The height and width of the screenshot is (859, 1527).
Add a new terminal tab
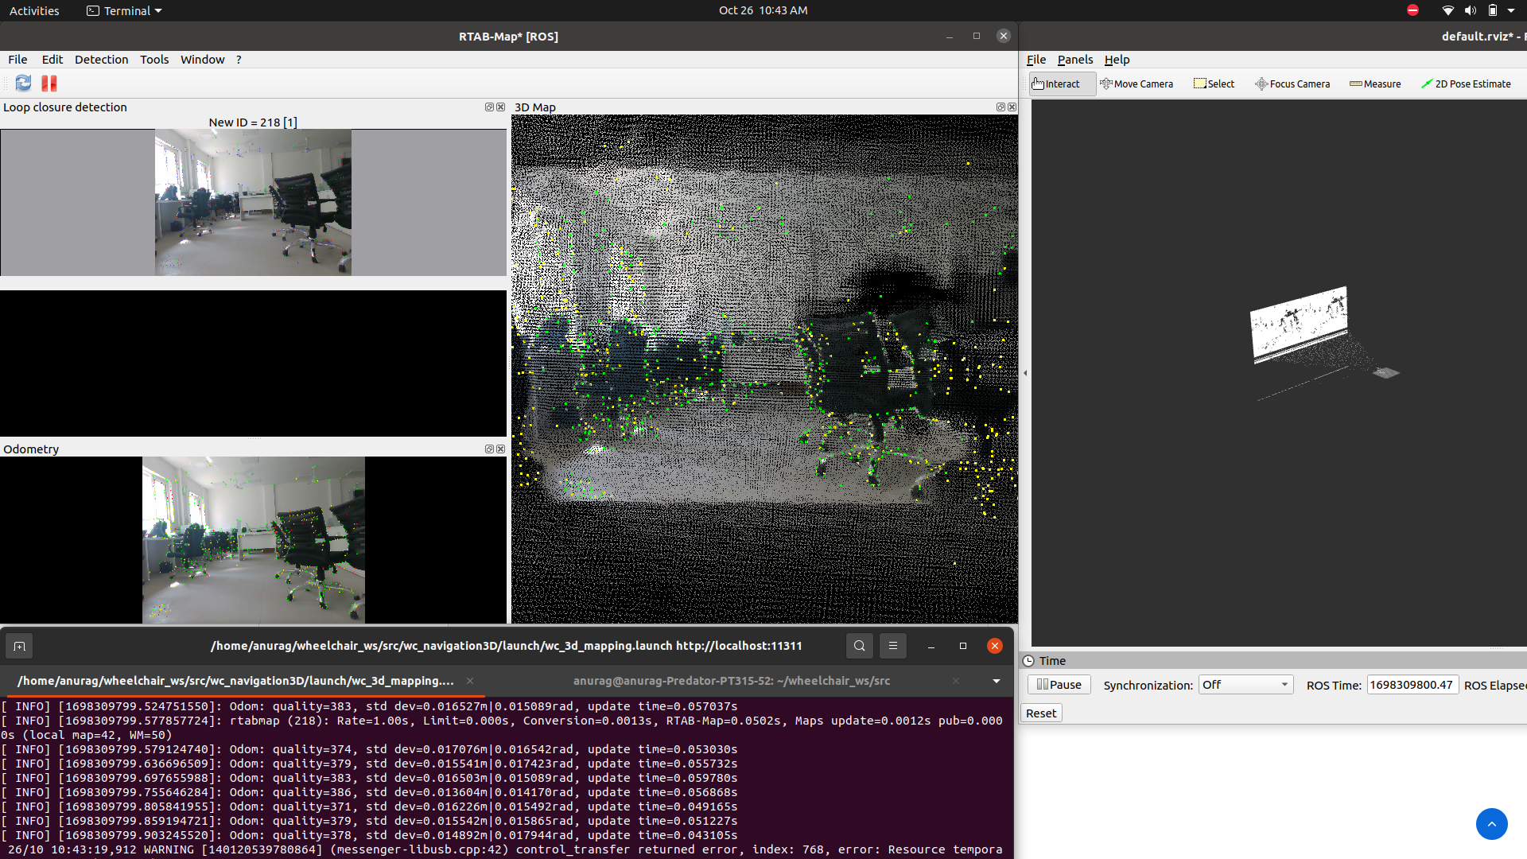click(19, 647)
